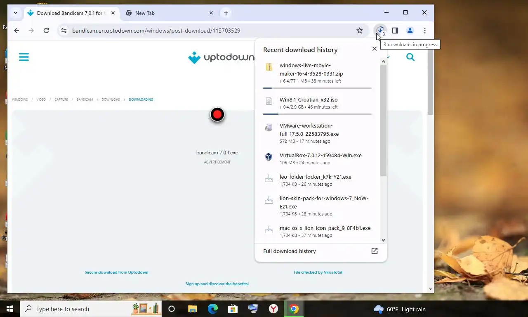Click the lion-skin-pack file icon
Viewport: 528px width, 317px height.
(x=269, y=200)
